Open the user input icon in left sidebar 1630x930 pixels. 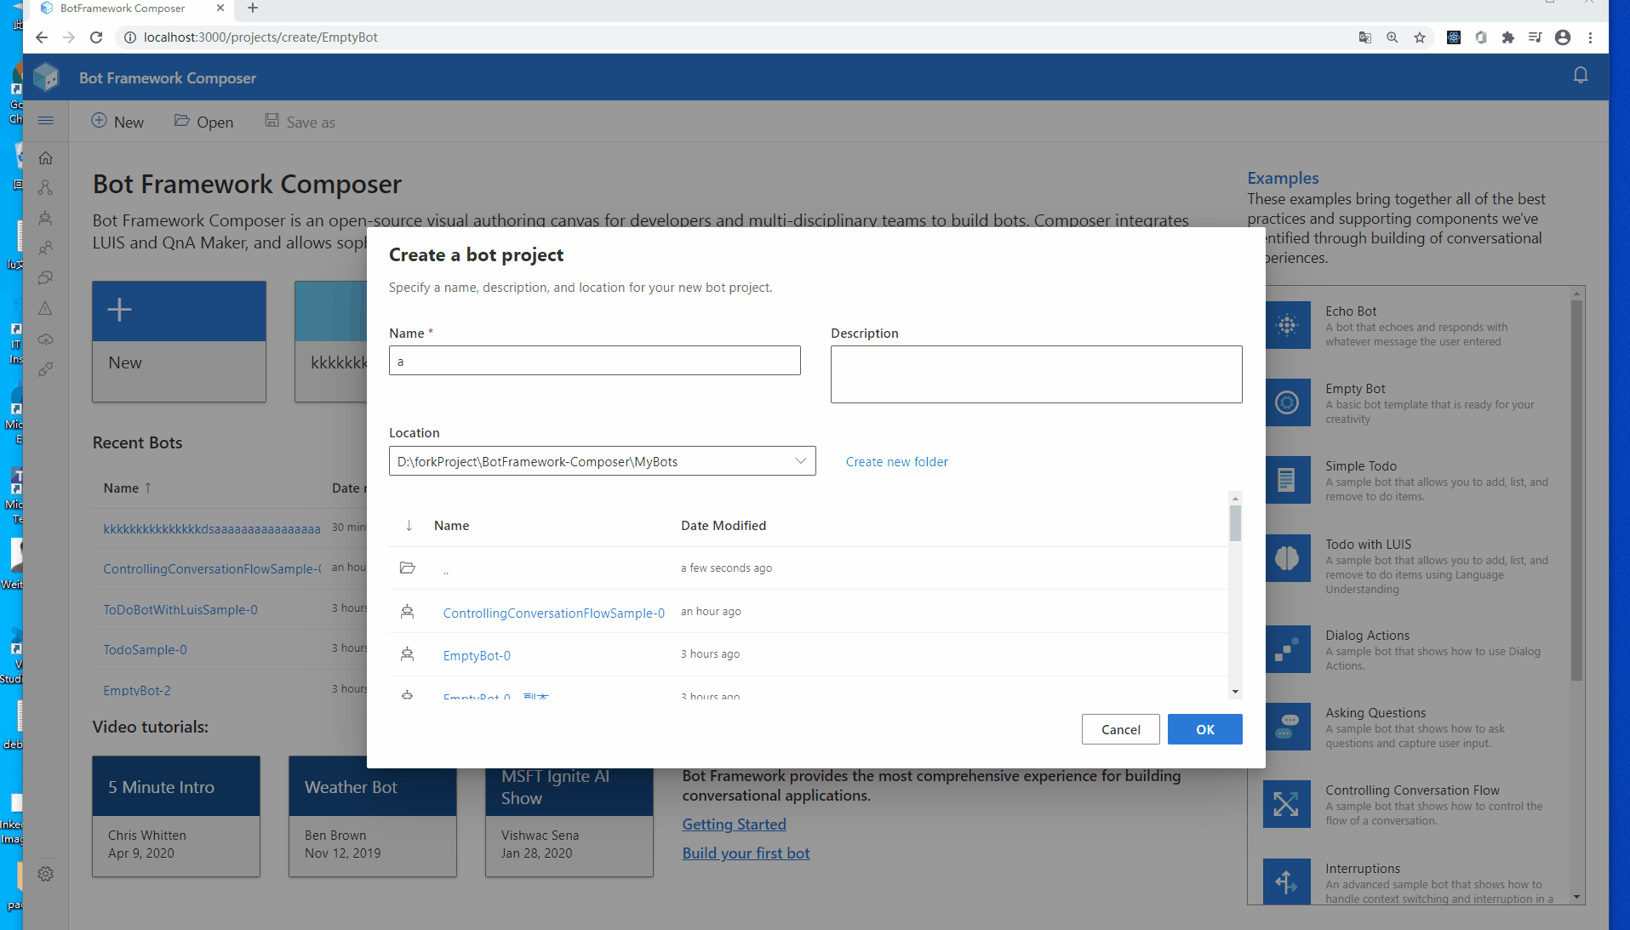click(46, 248)
